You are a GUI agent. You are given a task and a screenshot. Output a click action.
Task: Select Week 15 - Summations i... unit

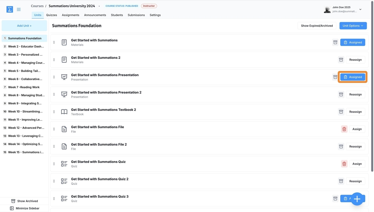click(24, 152)
